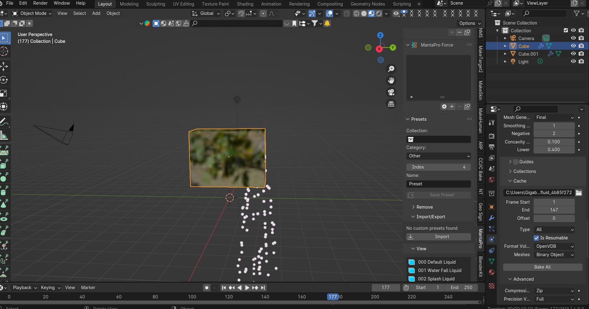Open Mesh Generator dropdown showing Final

[x=554, y=117]
